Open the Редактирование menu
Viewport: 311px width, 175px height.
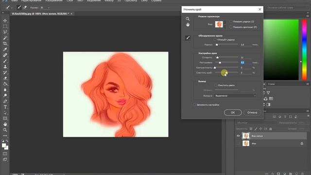[32, 1]
